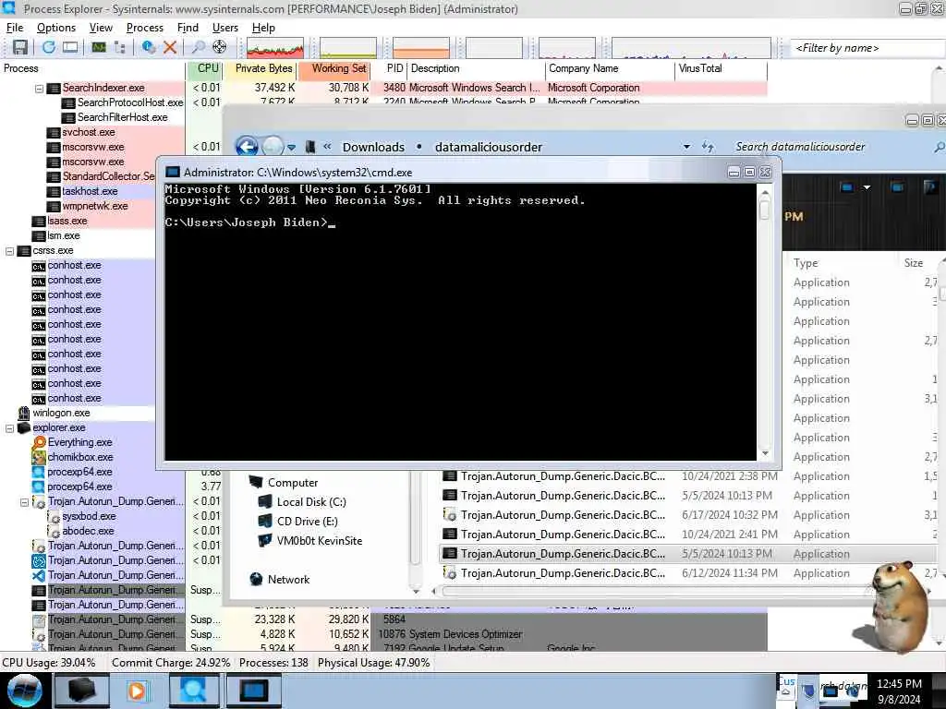
Task: Click the Back button in Explorer window
Action: (x=246, y=147)
